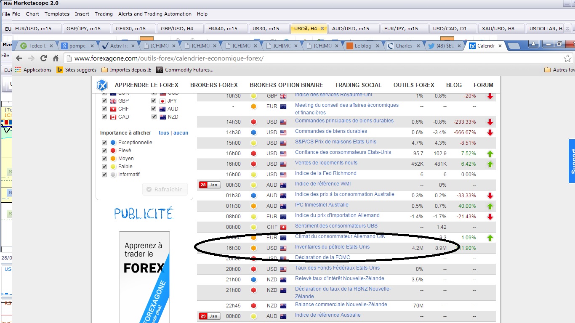Click the Rafraichir button
The width and height of the screenshot is (575, 323).
coord(164,190)
